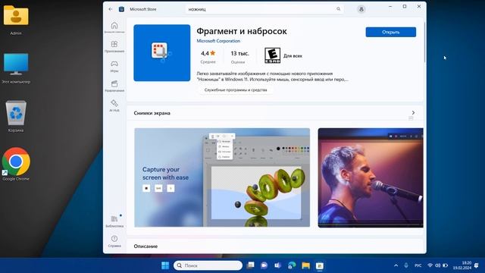Click the Microsoft Store logo icon
Screen dimensions: 485x273
tap(121, 9)
